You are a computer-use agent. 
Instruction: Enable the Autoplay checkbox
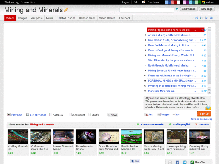[x=51, y=115]
